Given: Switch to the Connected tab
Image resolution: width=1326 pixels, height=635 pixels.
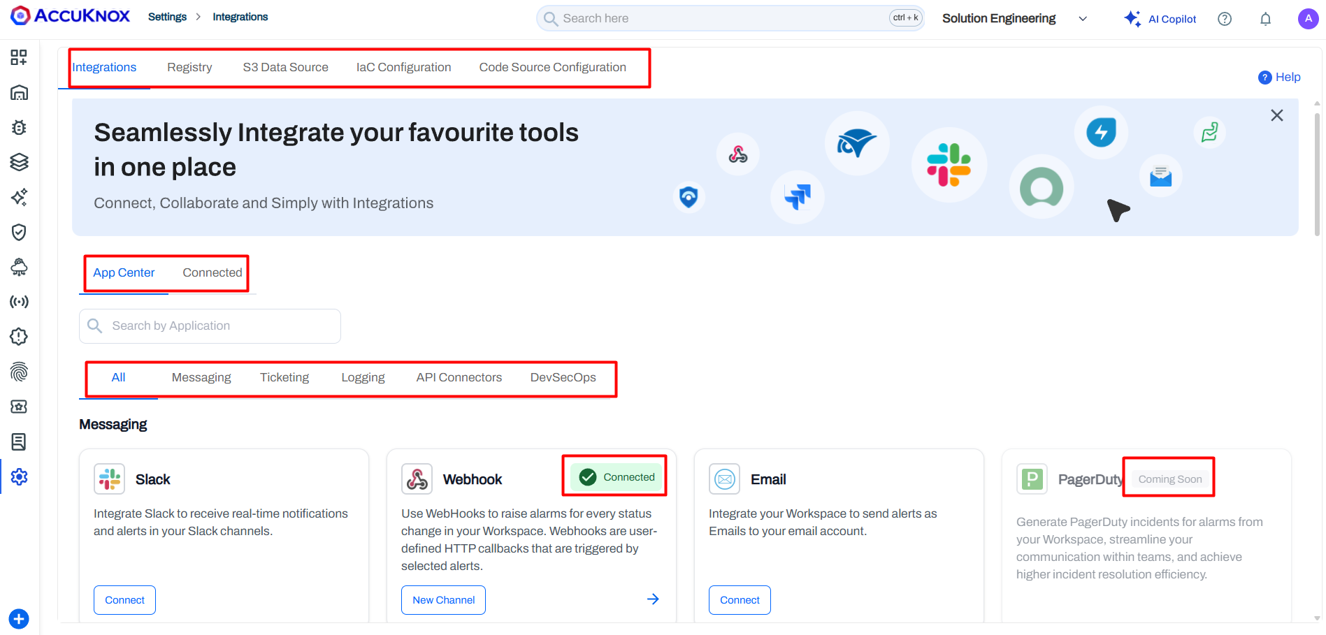Looking at the screenshot, I should point(212,272).
